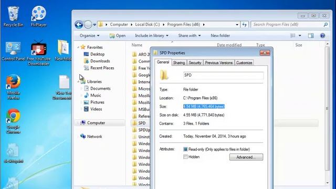Select the desktop.ini file icon
Viewport: 336px width, 189px height.
tap(13, 153)
